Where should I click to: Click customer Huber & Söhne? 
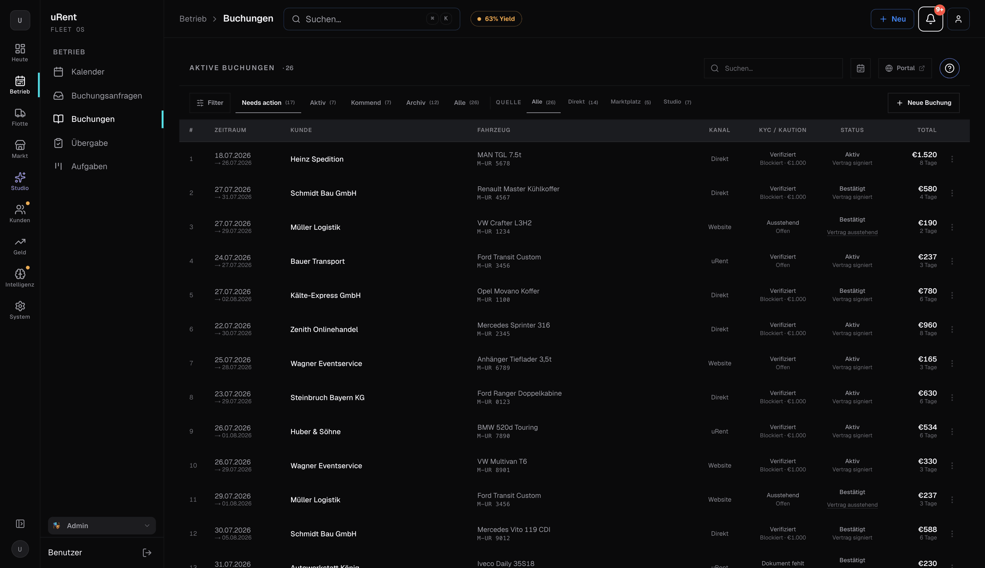pos(316,432)
